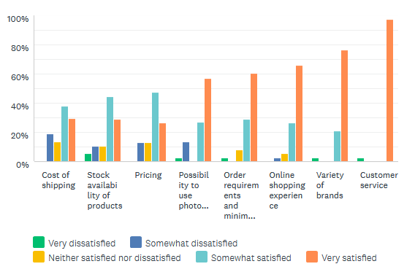Click the Customer service axis label
This screenshot has height=280, width=415.
[x=378, y=180]
